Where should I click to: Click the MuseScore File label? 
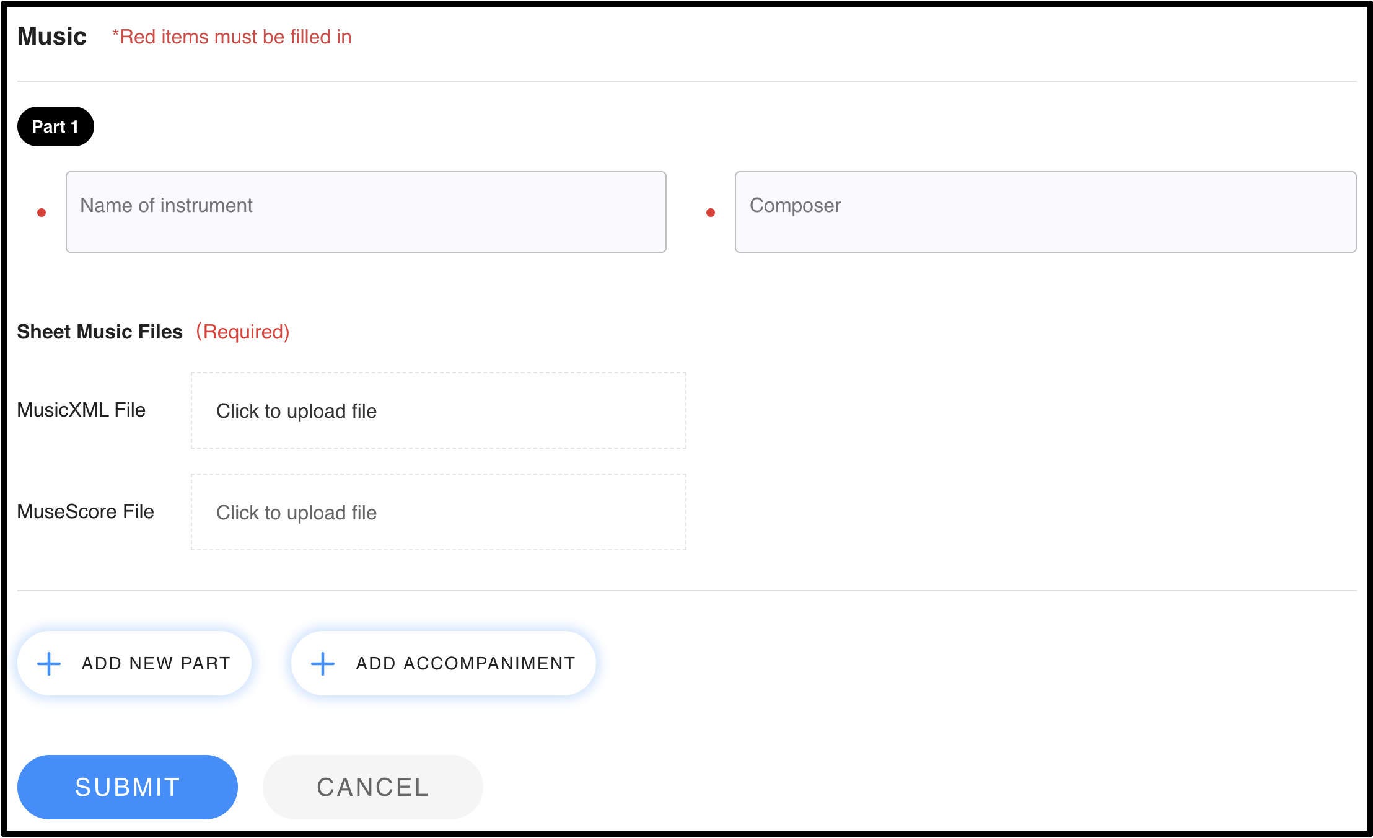coord(86,511)
